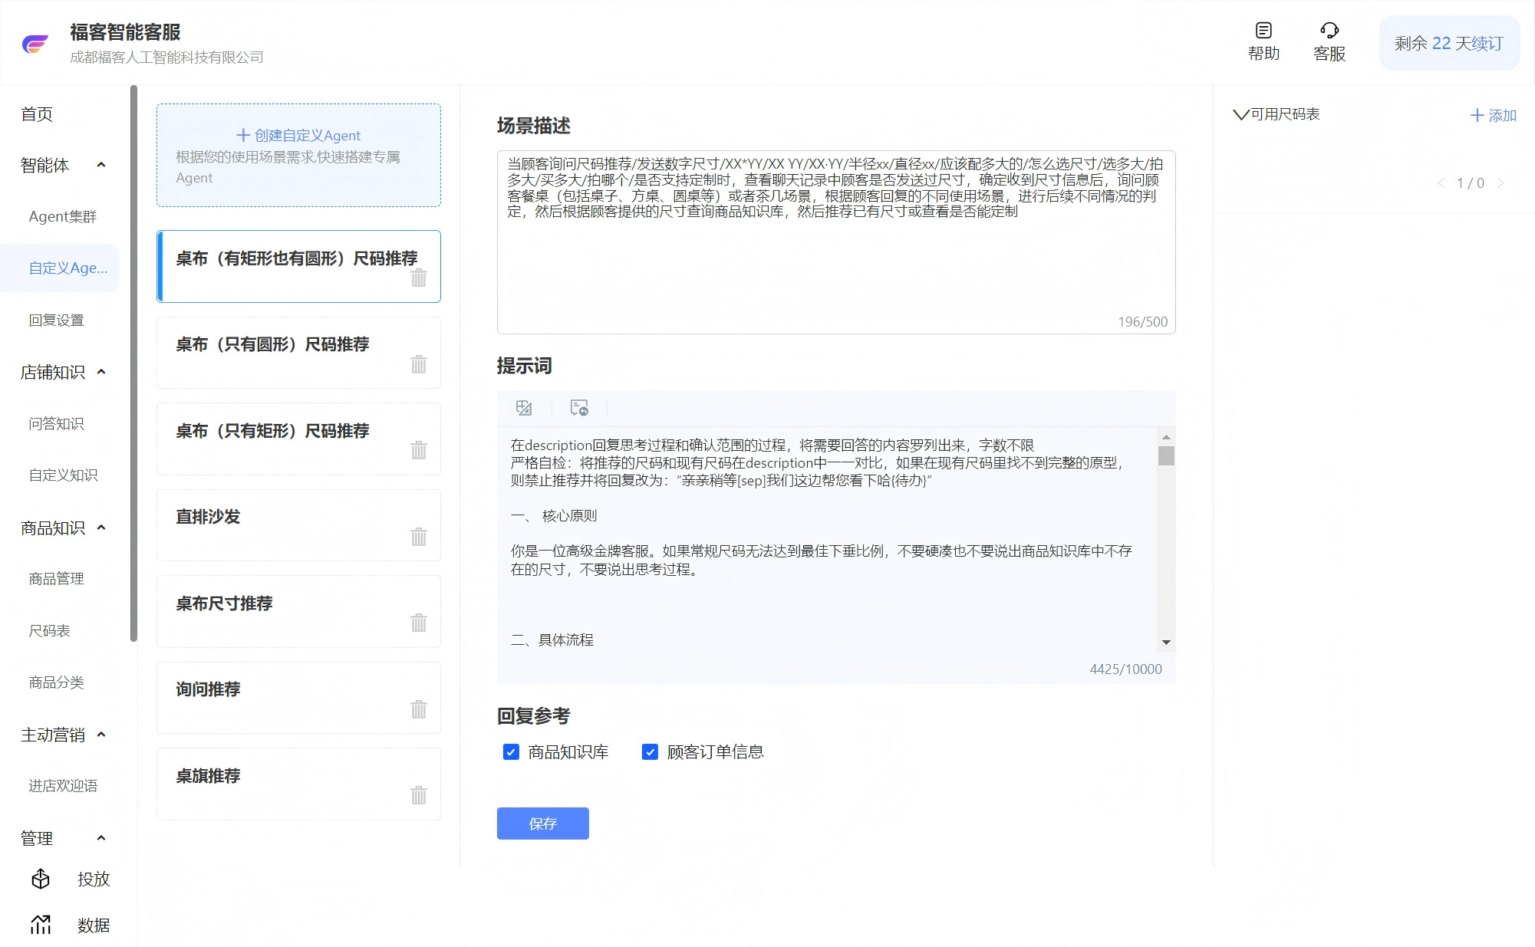
Task: Open 数据 with the chart icon
Action: coord(41,925)
